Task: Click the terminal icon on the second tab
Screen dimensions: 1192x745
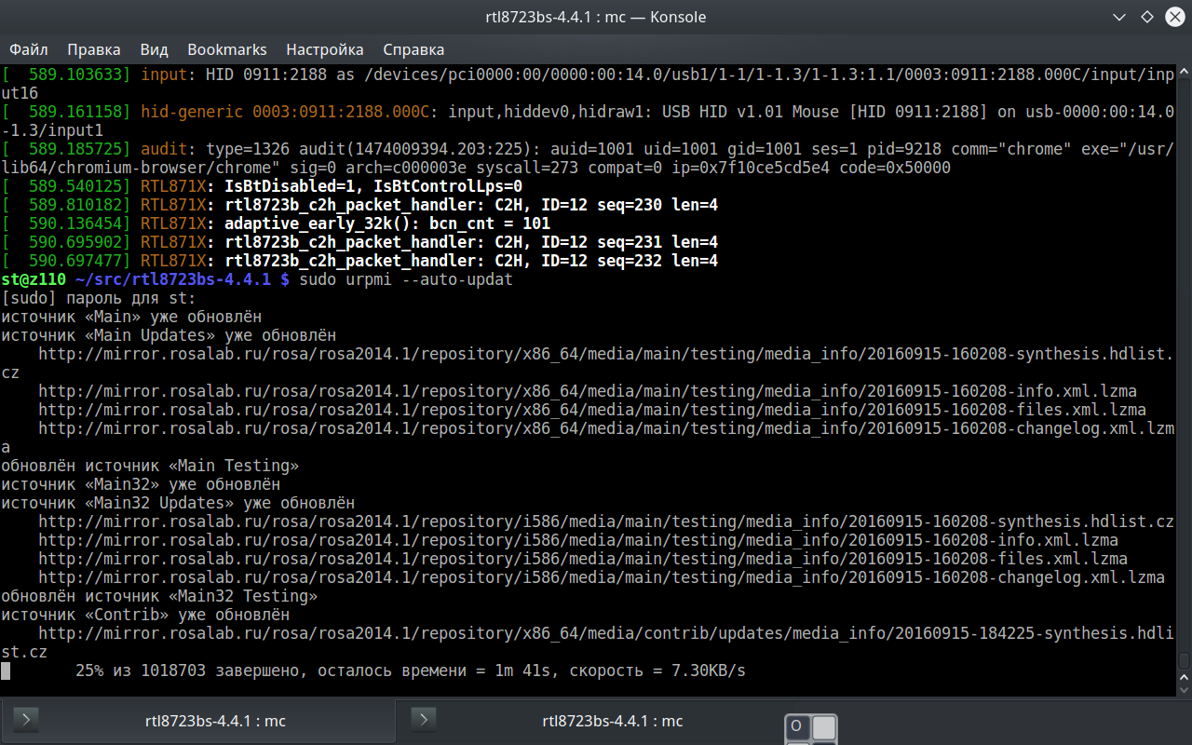Action: pyautogui.click(x=423, y=720)
